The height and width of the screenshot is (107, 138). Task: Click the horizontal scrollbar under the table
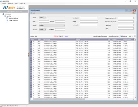click(82, 99)
